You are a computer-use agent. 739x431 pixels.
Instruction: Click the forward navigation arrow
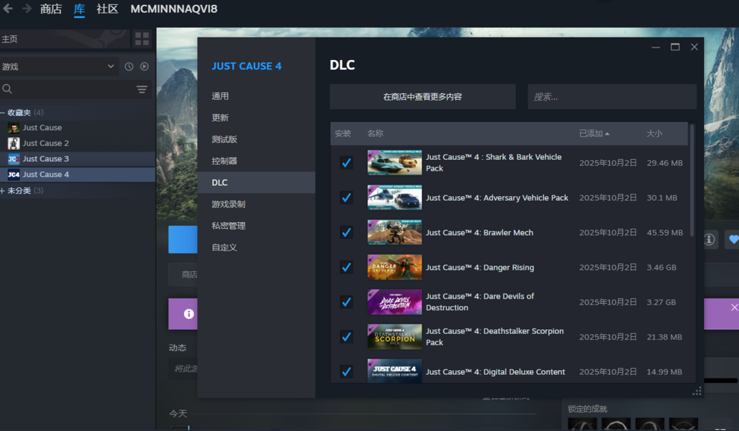click(x=27, y=9)
